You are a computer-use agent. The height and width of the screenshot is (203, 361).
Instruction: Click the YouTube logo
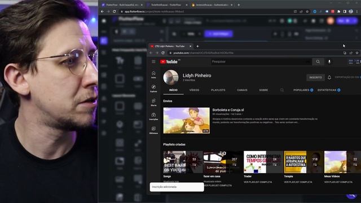tap(169, 61)
